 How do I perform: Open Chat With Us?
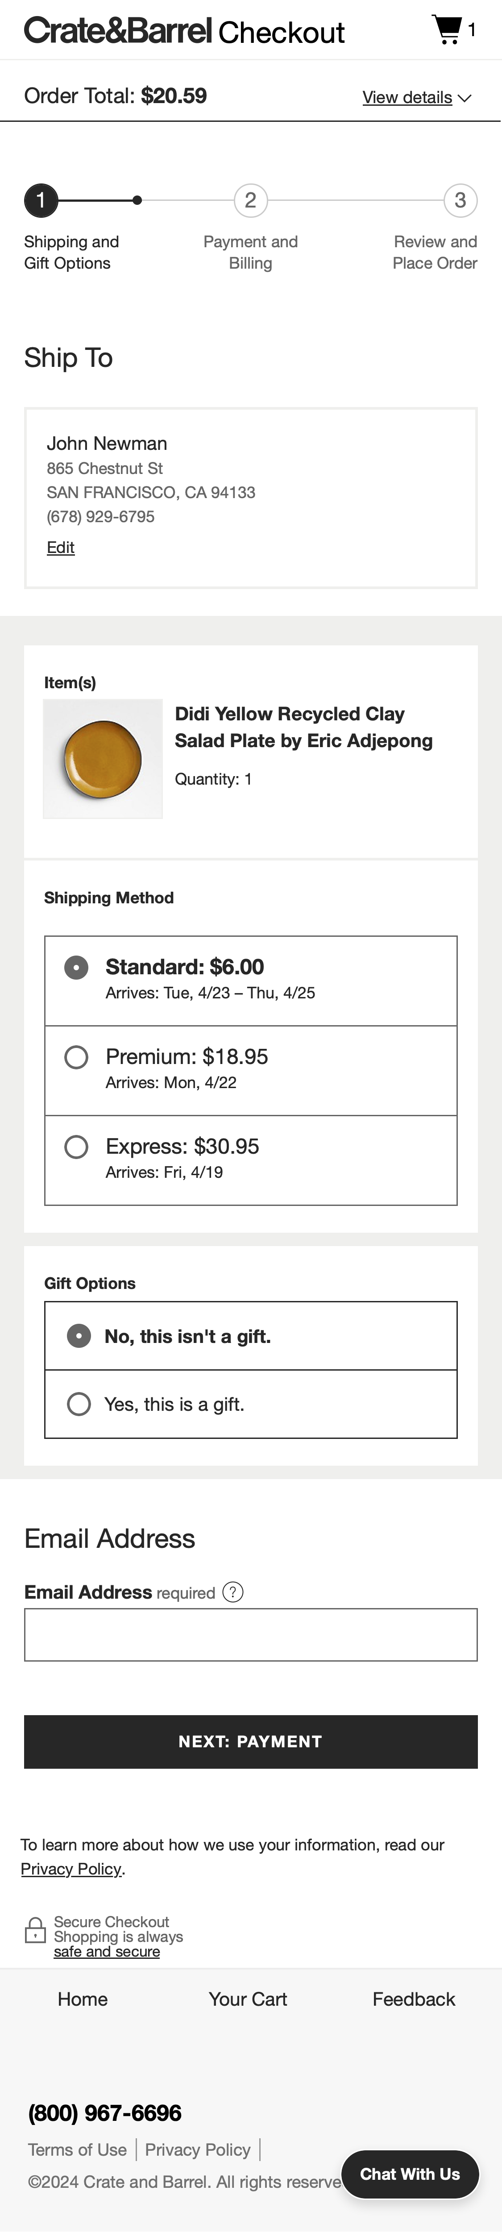click(410, 2174)
